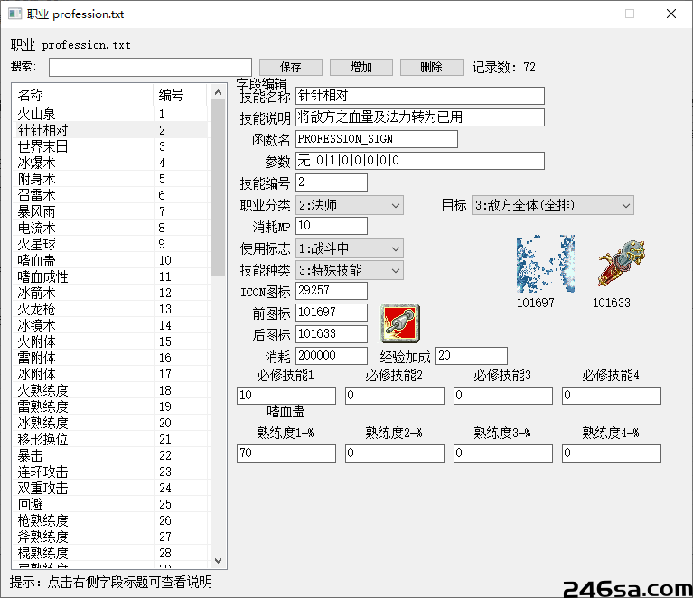Click the 名称 column header
Image resolution: width=693 pixels, height=598 pixels.
pyautogui.click(x=82, y=95)
